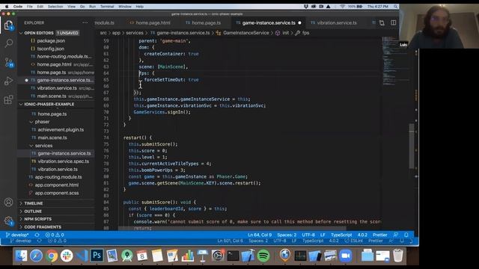Screen dimensions: 479x269
Task: Open the Accounts menu icon
Action: [x=8, y=202]
